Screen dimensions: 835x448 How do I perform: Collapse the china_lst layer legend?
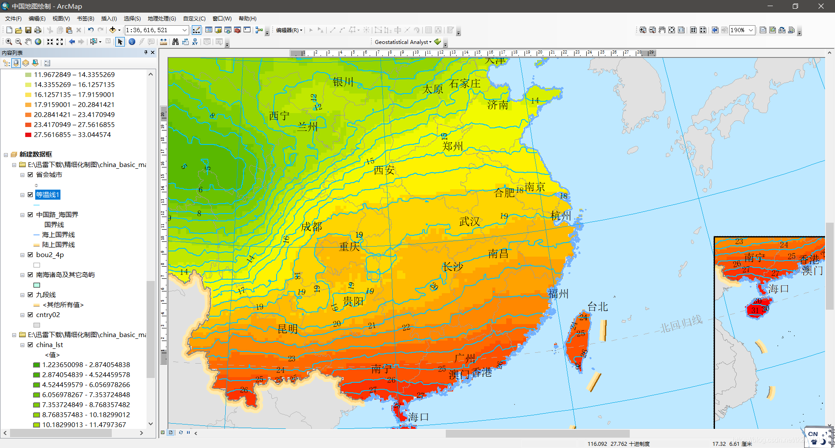click(x=22, y=345)
